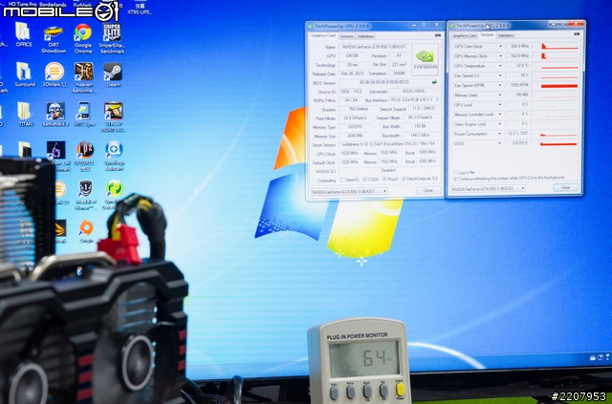Click the 32.0 °C GPU Temperature value
This screenshot has height=404, width=612.
tap(517, 66)
